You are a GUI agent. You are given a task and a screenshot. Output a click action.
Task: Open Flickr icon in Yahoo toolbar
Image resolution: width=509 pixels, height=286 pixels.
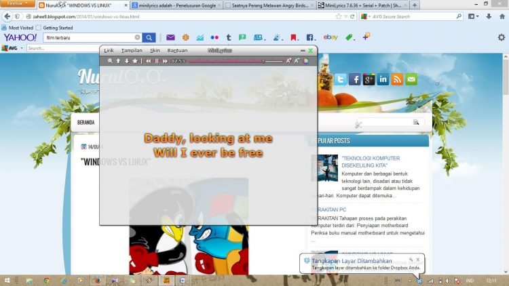point(214,38)
